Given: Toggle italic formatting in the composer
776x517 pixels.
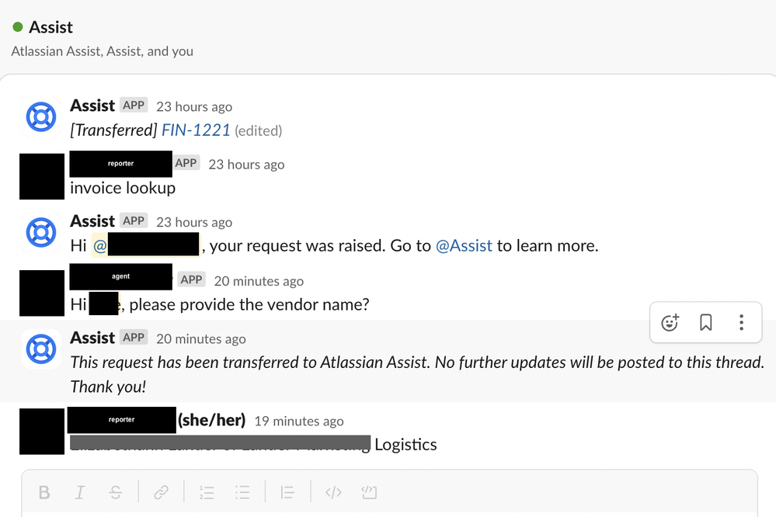Looking at the screenshot, I should 80,492.
